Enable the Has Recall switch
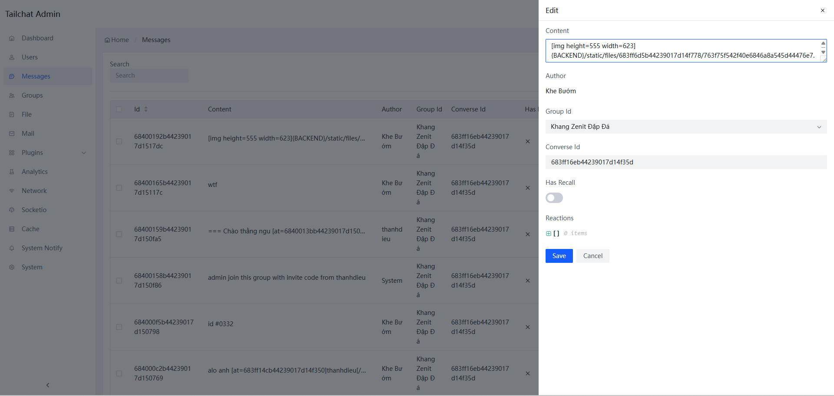The height and width of the screenshot is (396, 834). pyautogui.click(x=554, y=198)
